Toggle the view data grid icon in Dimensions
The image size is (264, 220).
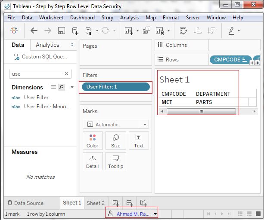coord(53,87)
